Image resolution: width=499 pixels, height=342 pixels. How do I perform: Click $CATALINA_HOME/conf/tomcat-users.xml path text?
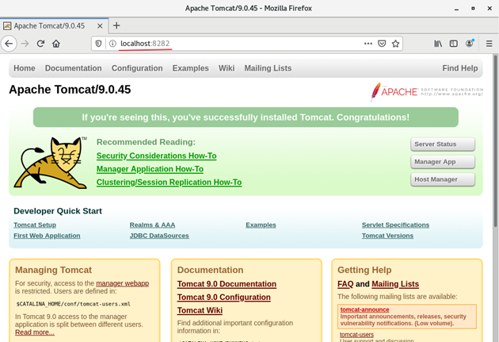click(x=73, y=304)
